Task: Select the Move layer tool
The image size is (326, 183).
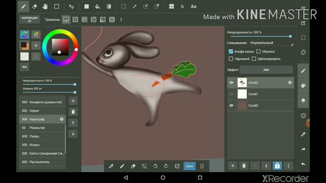Action: point(72,7)
